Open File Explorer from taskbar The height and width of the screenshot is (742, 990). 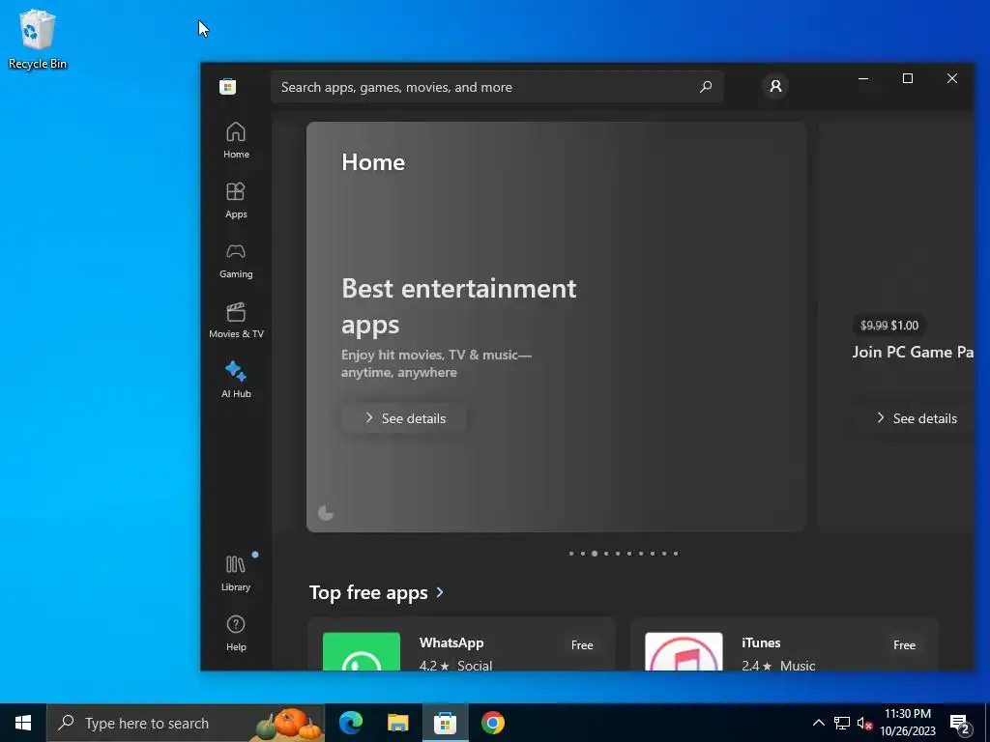397,723
